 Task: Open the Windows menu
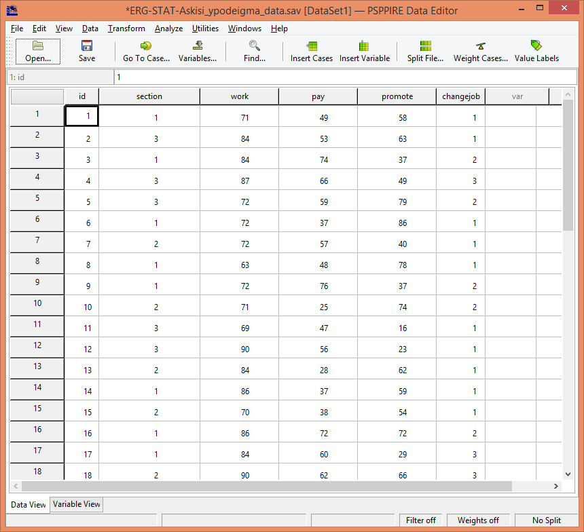(x=244, y=28)
